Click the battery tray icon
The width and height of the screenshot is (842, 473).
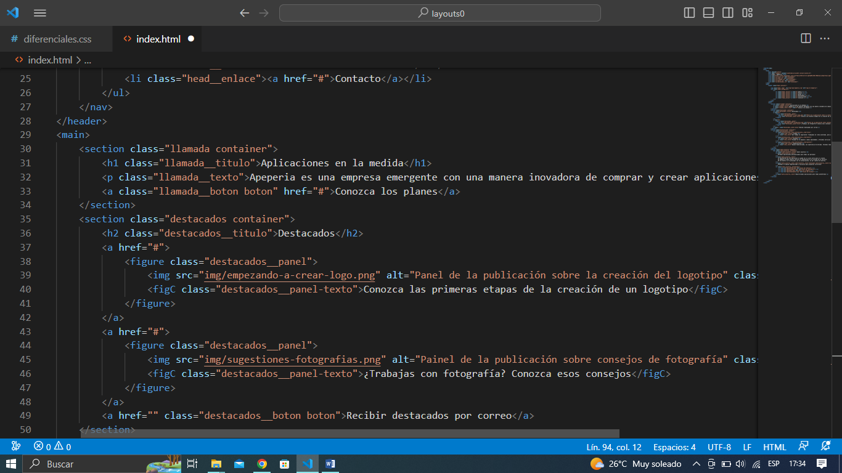726,464
